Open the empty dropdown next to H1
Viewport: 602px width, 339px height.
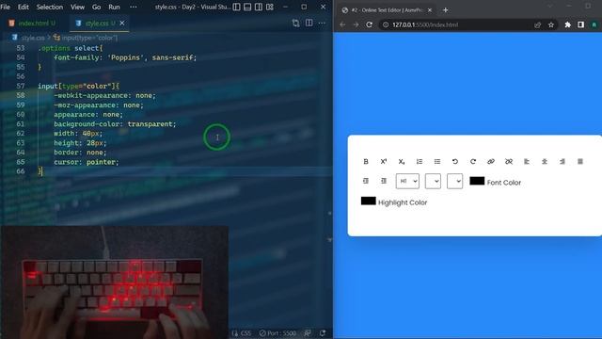pos(433,181)
